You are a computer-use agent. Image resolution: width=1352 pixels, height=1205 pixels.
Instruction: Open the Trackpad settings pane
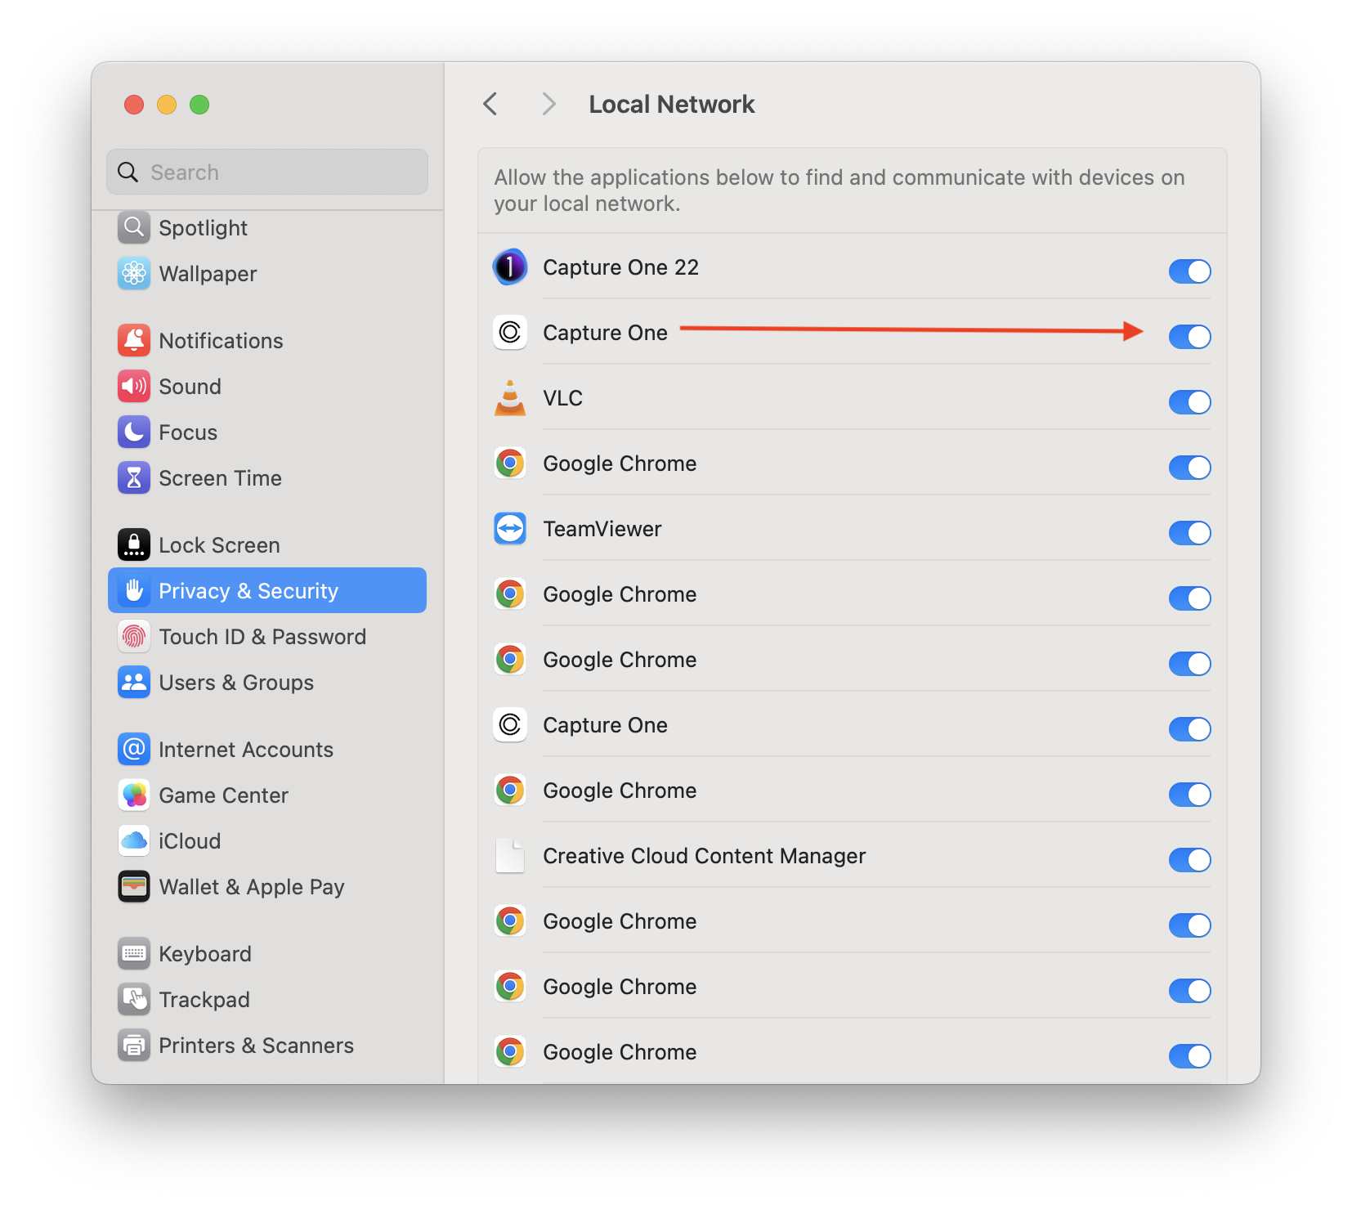[x=267, y=999]
